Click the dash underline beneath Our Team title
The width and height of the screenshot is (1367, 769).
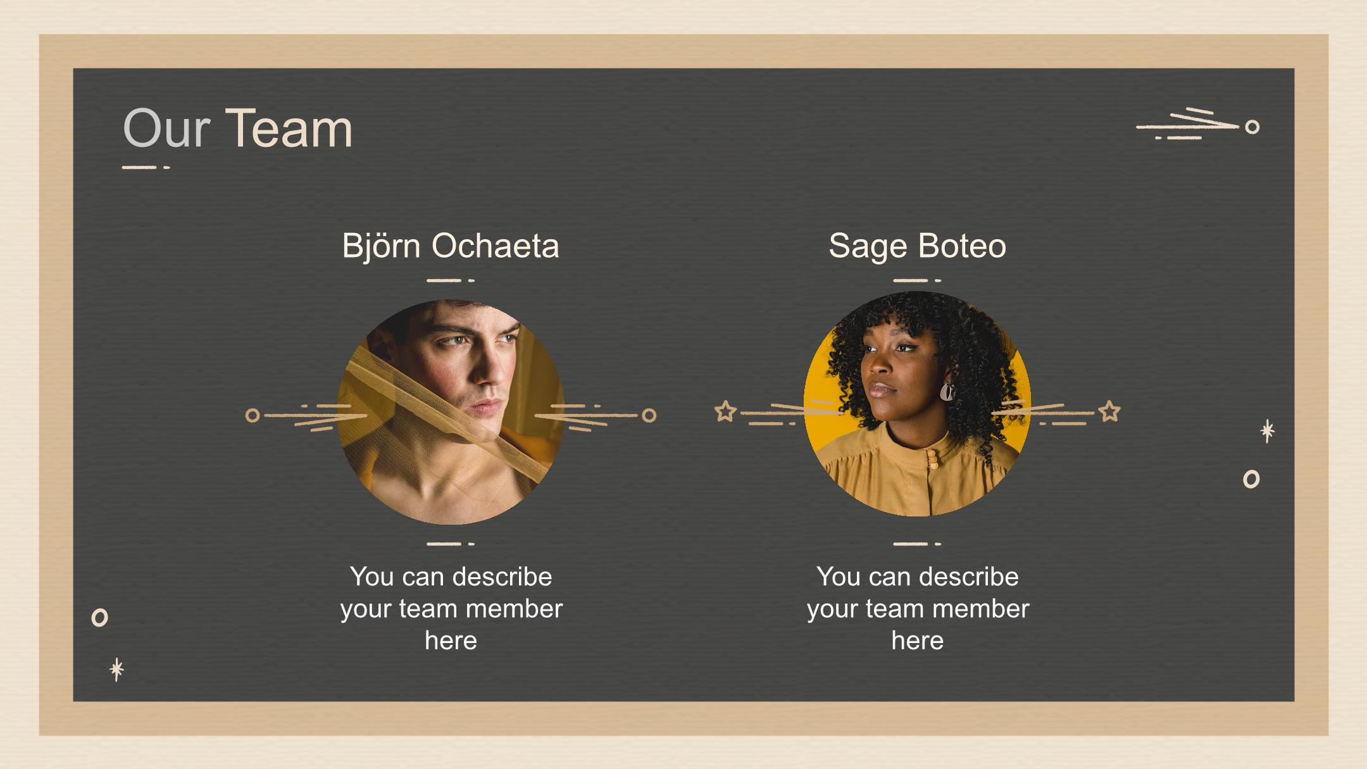[146, 167]
